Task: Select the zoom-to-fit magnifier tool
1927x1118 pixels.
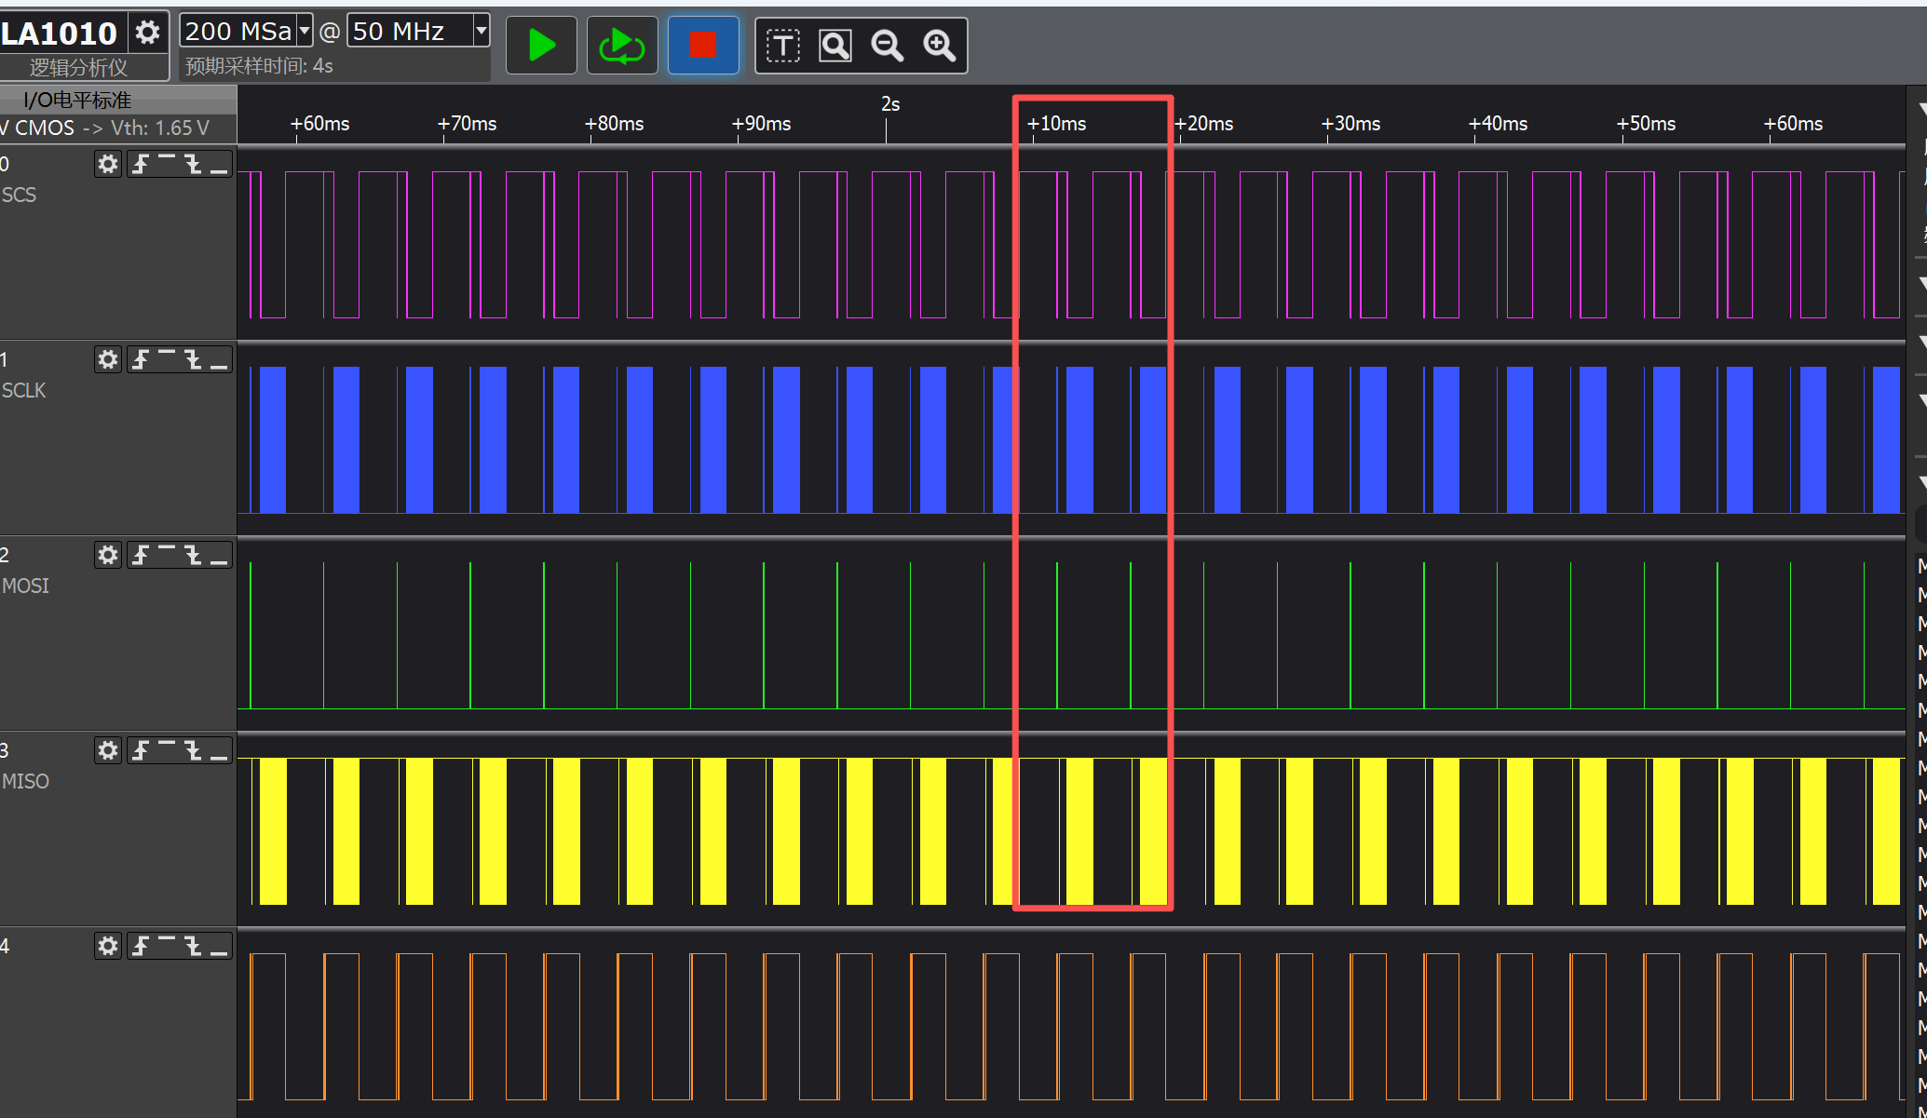Action: point(835,45)
